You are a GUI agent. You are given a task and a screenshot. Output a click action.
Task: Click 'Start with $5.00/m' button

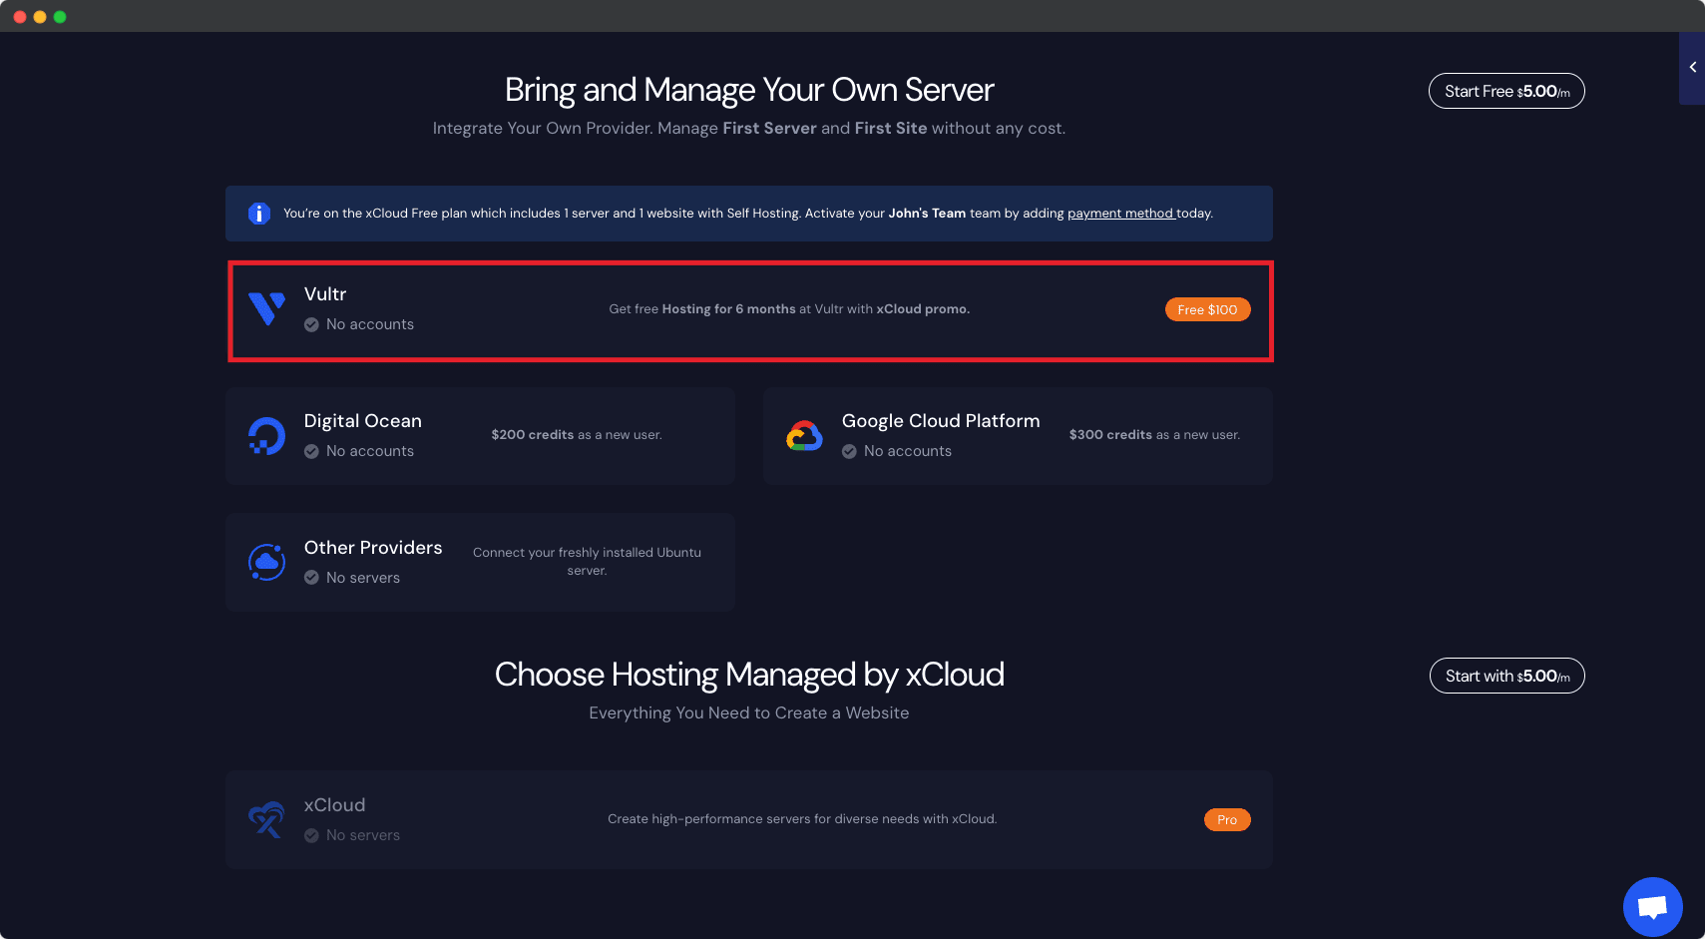[x=1506, y=676]
